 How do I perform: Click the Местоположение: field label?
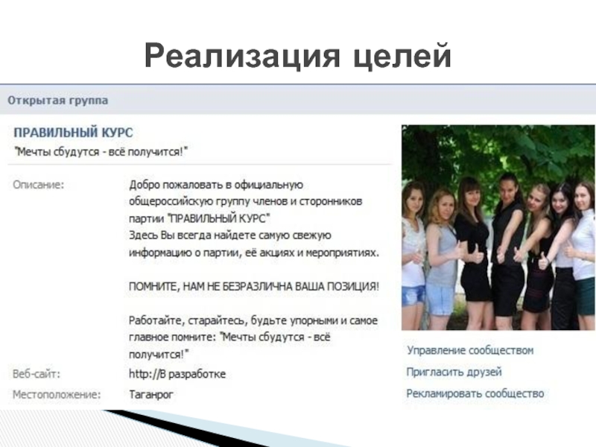[x=57, y=394]
